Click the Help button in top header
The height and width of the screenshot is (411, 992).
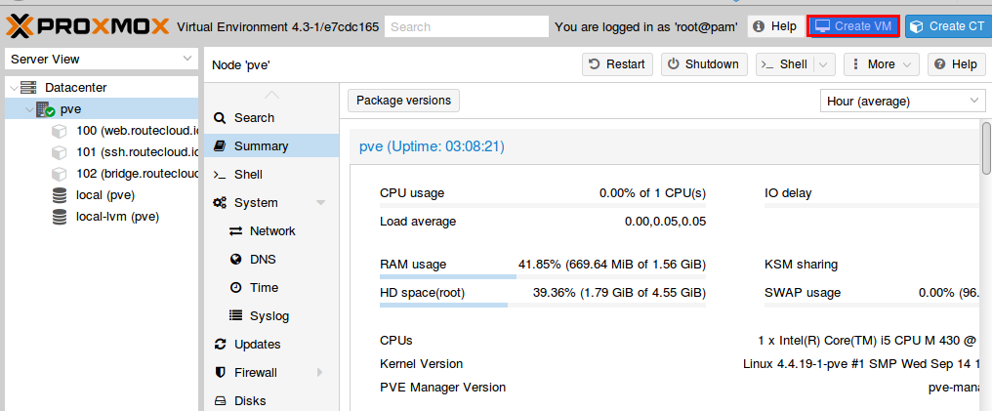pos(775,26)
